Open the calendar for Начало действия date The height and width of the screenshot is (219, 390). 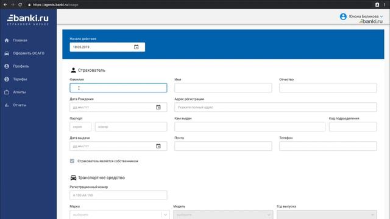(x=136, y=47)
